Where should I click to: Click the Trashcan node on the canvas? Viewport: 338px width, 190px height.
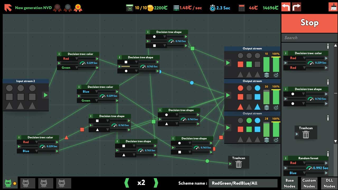[x=238, y=162]
